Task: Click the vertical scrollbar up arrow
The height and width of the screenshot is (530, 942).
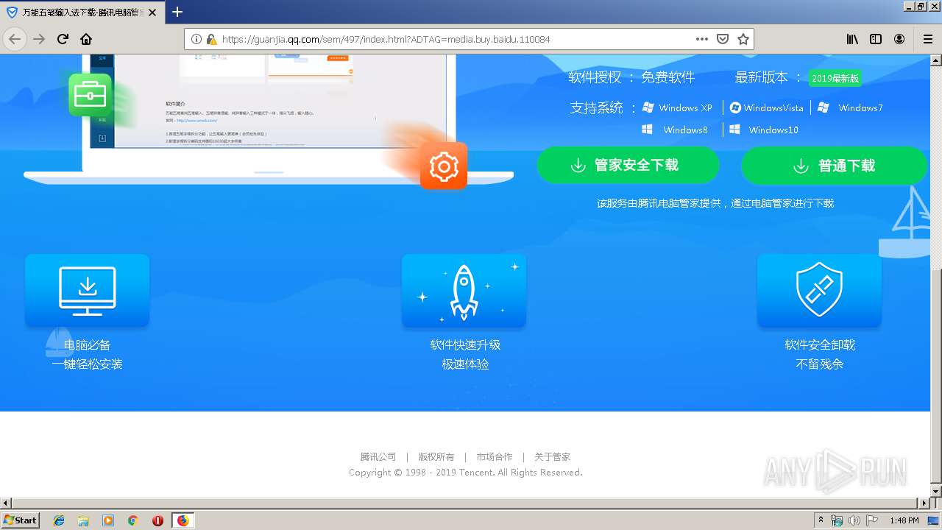Action: pyautogui.click(x=936, y=60)
